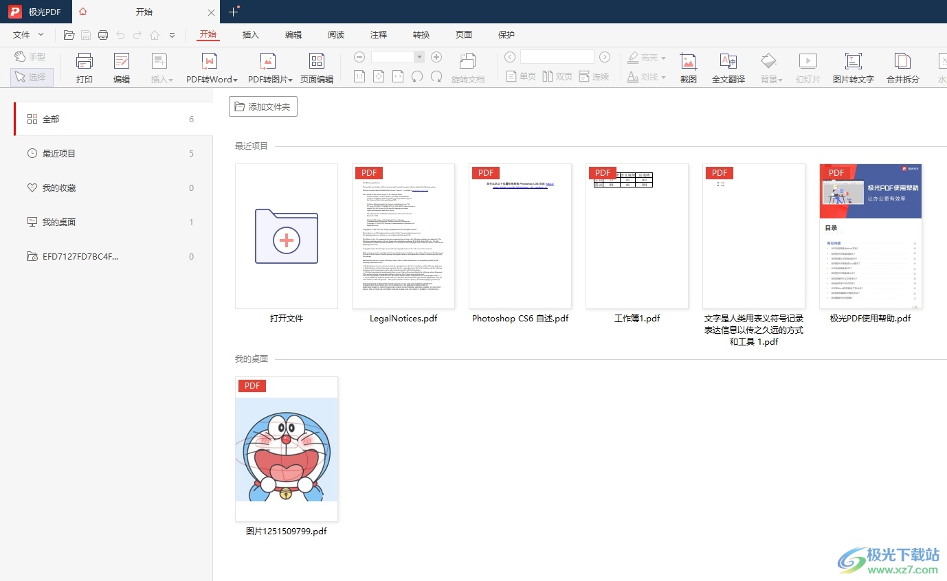
Task: Switch to the 阅读 ribbon tab
Action: click(x=336, y=35)
